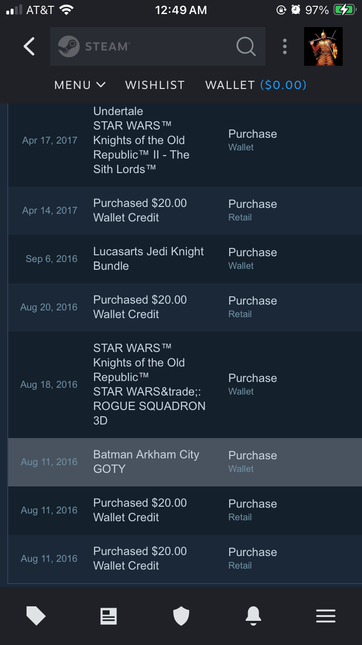Viewport: 362px width, 645px height.
Task: Open the Steam Guard shield tab
Action: click(x=181, y=616)
